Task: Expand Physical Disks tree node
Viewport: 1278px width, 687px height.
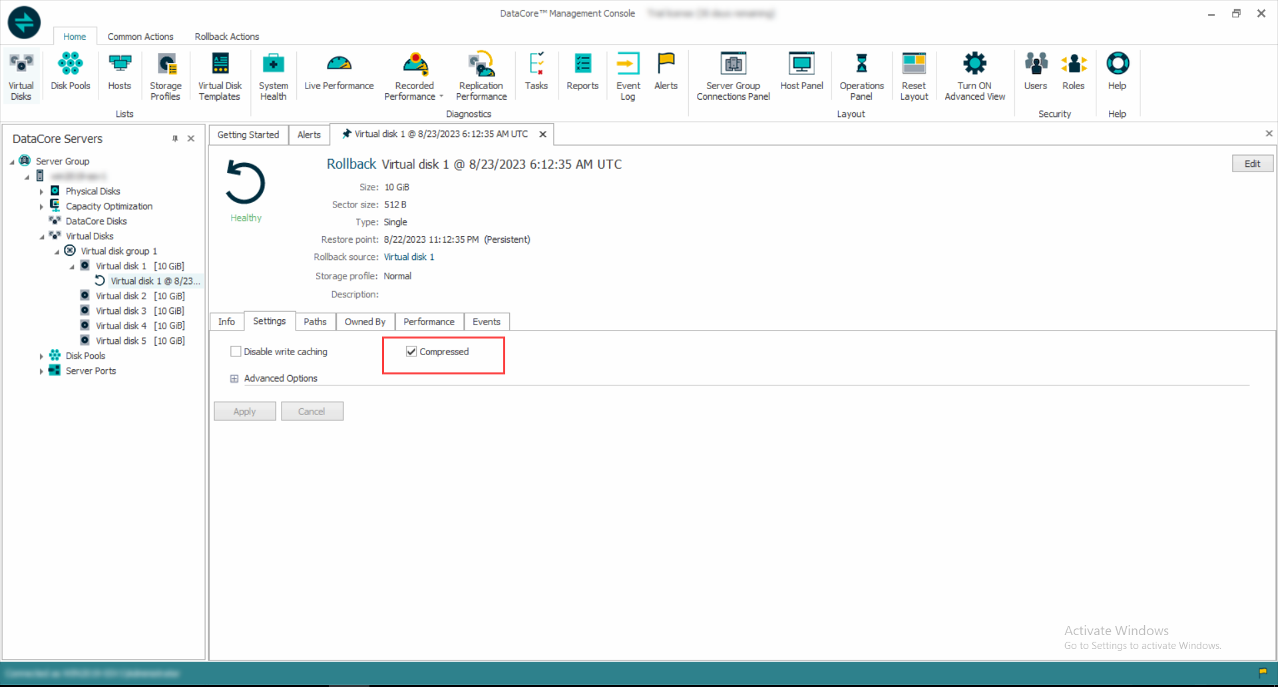Action: point(41,192)
